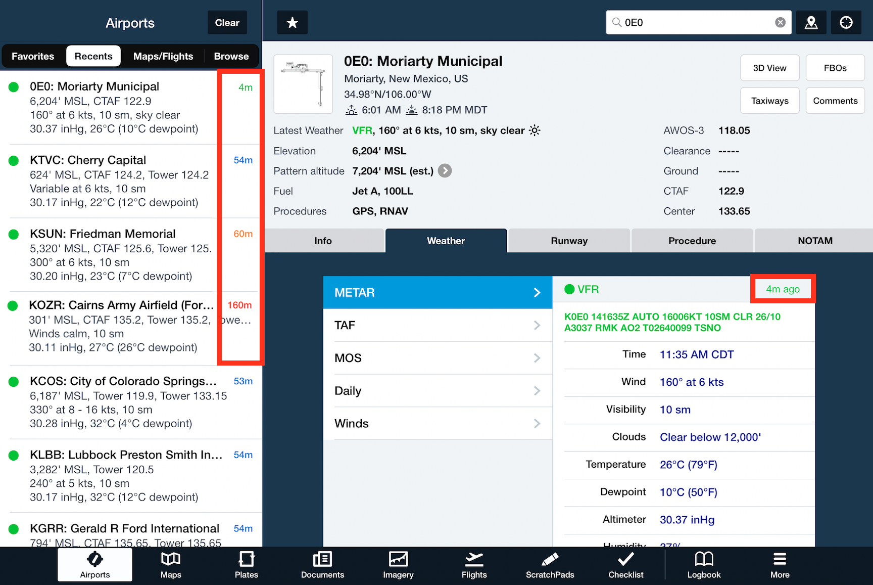Tap the crosshair locate icon
This screenshot has height=585, width=873.
[x=846, y=23]
